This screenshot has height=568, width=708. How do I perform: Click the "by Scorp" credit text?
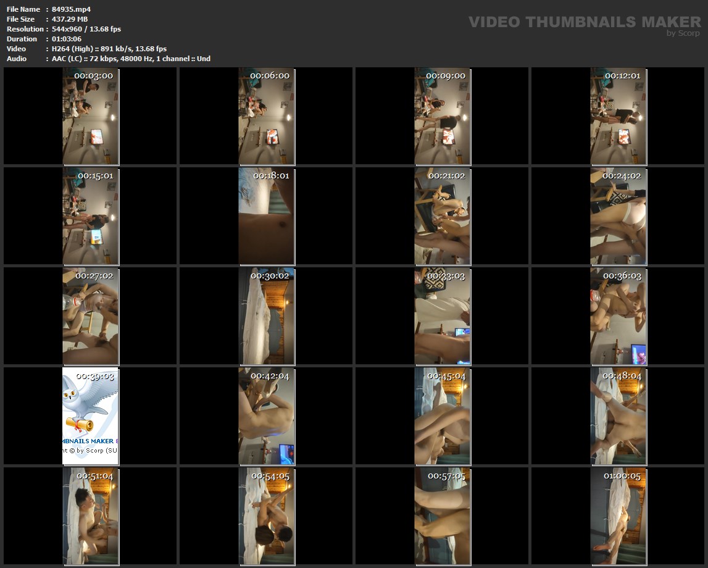click(683, 33)
